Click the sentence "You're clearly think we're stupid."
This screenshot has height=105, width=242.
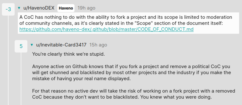pyautogui.click(x=69, y=54)
